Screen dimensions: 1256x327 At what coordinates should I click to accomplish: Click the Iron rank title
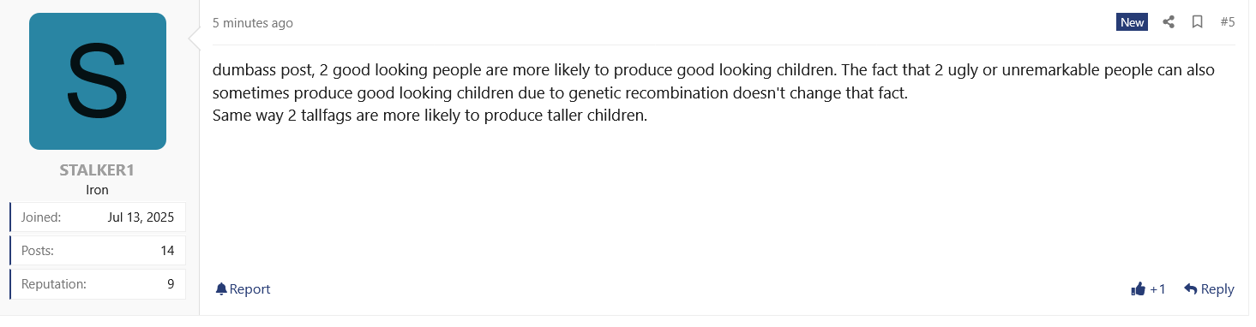pos(98,190)
